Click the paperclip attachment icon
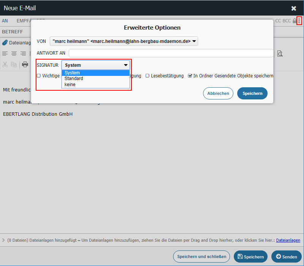Image resolution: width=304 pixels, height=266 pixels. (x=5, y=43)
